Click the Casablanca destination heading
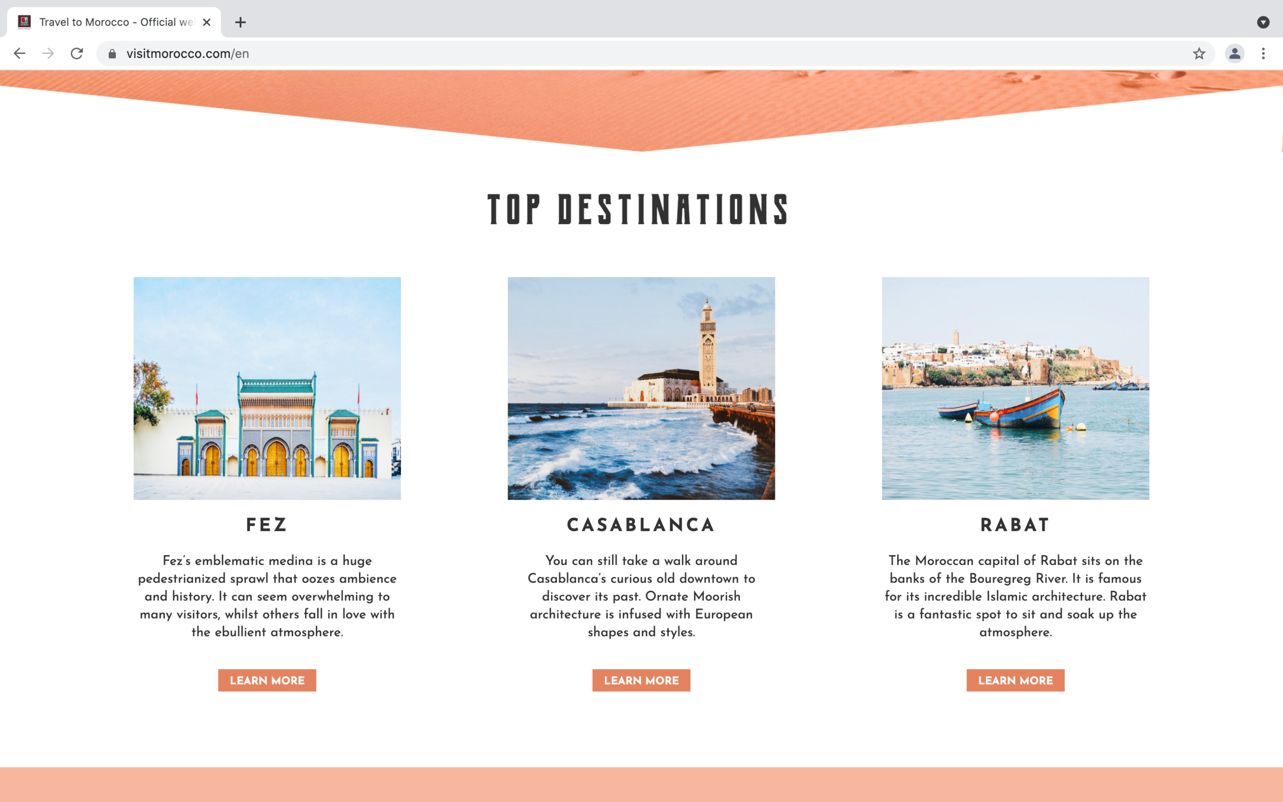 640,525
